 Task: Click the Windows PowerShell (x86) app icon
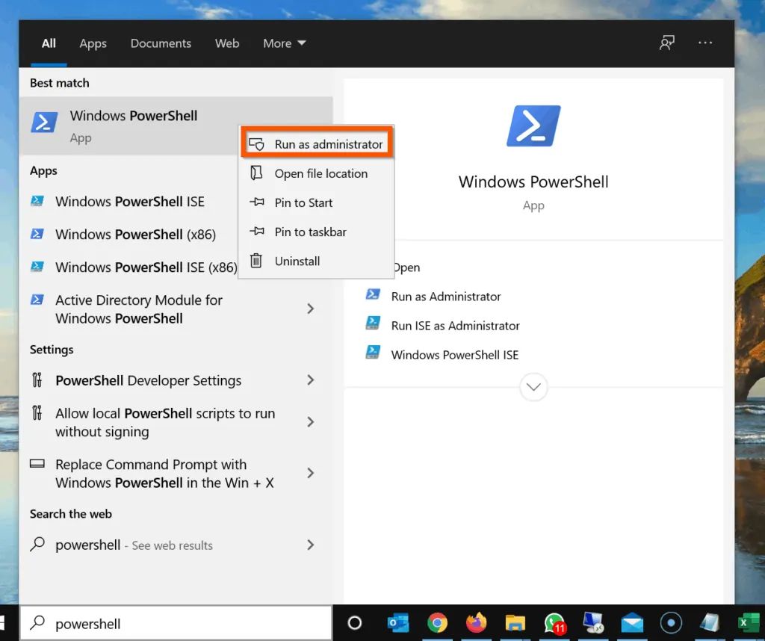[x=37, y=234]
